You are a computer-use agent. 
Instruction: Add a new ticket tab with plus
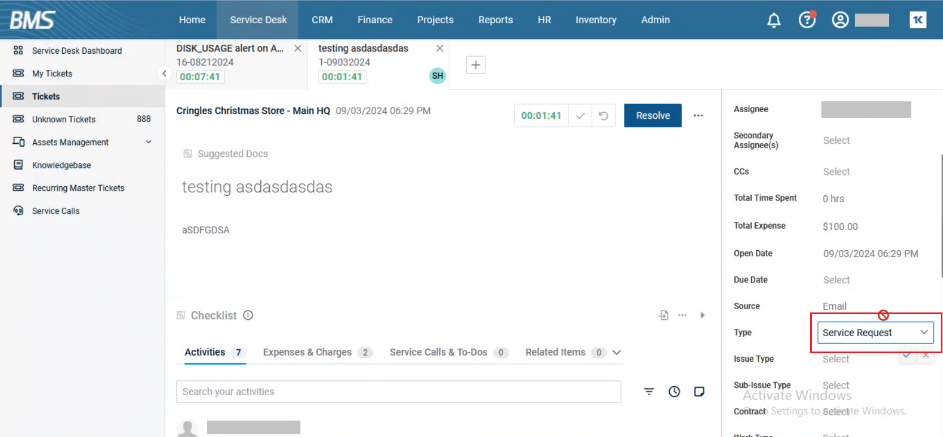point(475,65)
